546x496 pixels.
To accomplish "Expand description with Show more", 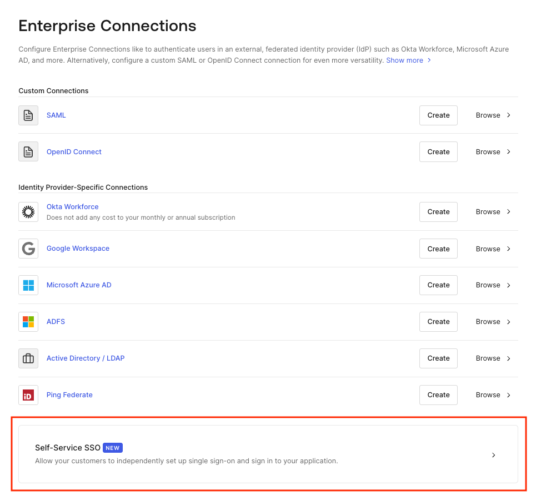I will 408,60.
